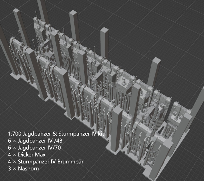Select the '3 × Nashorn' text line
Screen dimensions: 204x181
[24, 169]
